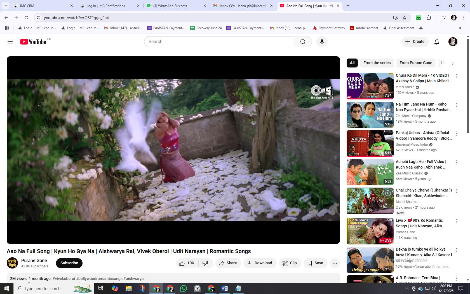Open YouTube notifications bell
470x294 pixels.
437,42
